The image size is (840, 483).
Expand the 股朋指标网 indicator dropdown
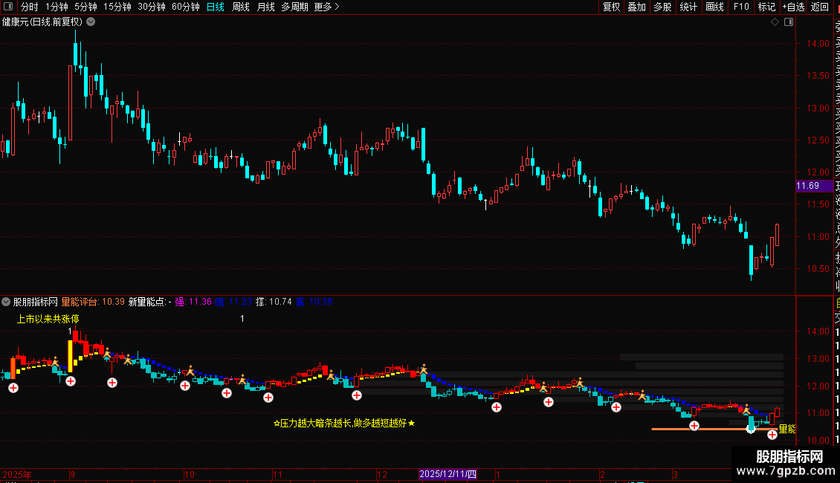coord(6,302)
